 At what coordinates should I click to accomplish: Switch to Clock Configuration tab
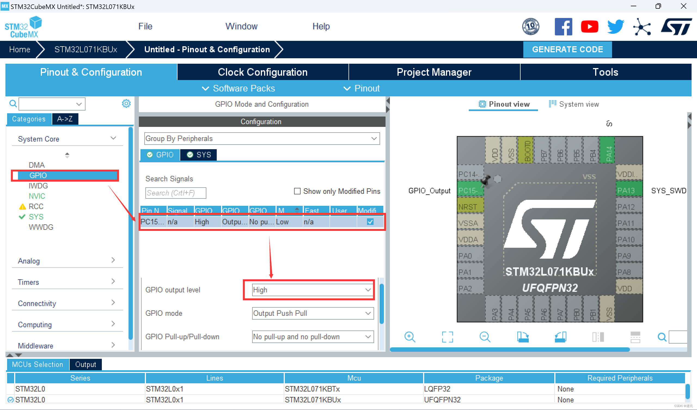(x=263, y=72)
